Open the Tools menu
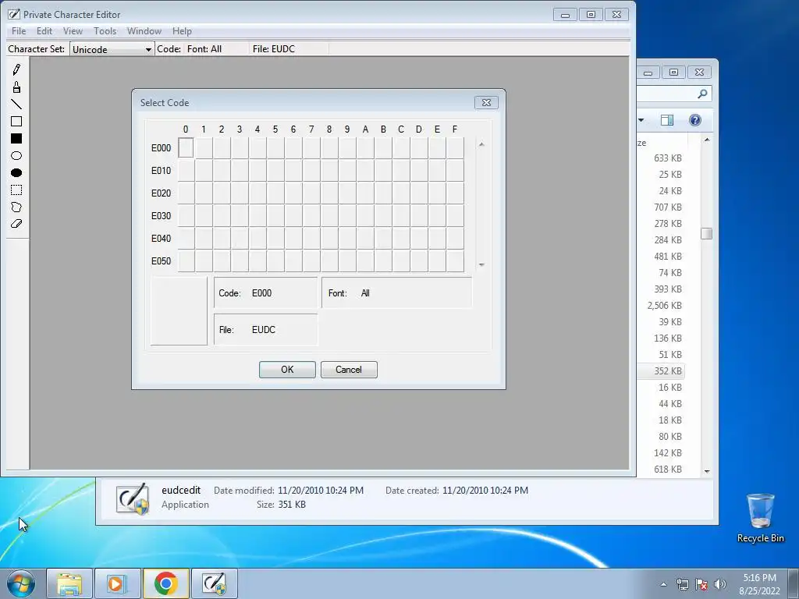The height and width of the screenshot is (599, 799). click(105, 31)
